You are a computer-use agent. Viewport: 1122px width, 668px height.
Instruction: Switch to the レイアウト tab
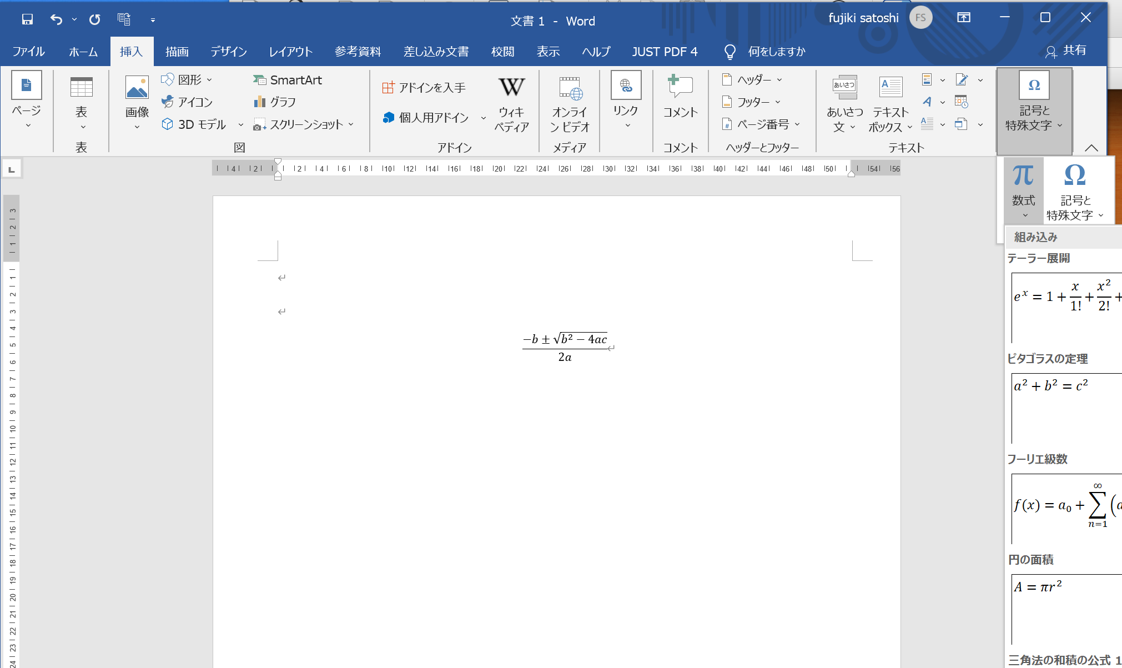290,52
